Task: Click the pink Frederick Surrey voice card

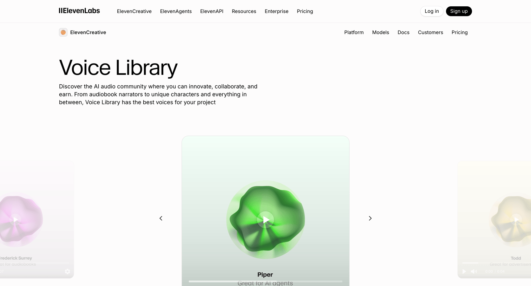Action: pyautogui.click(x=37, y=220)
